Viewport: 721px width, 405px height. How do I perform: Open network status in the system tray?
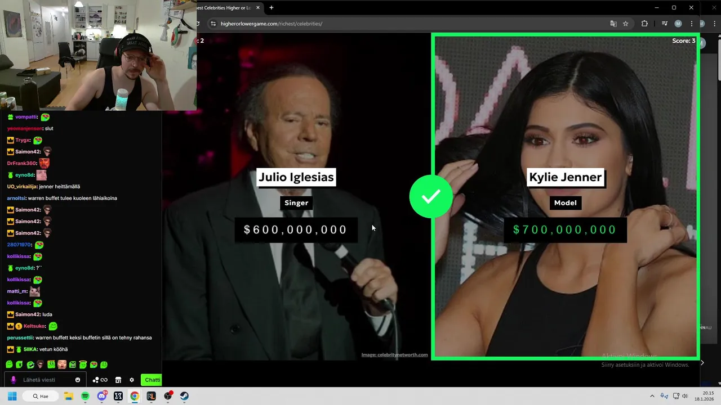[676, 396]
